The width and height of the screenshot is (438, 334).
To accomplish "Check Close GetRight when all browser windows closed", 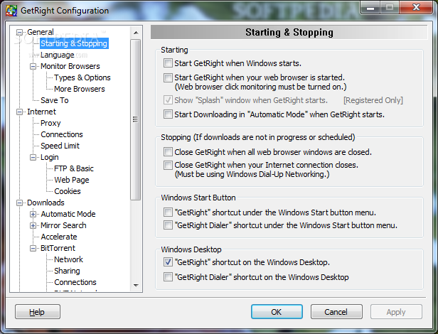I will pos(168,151).
